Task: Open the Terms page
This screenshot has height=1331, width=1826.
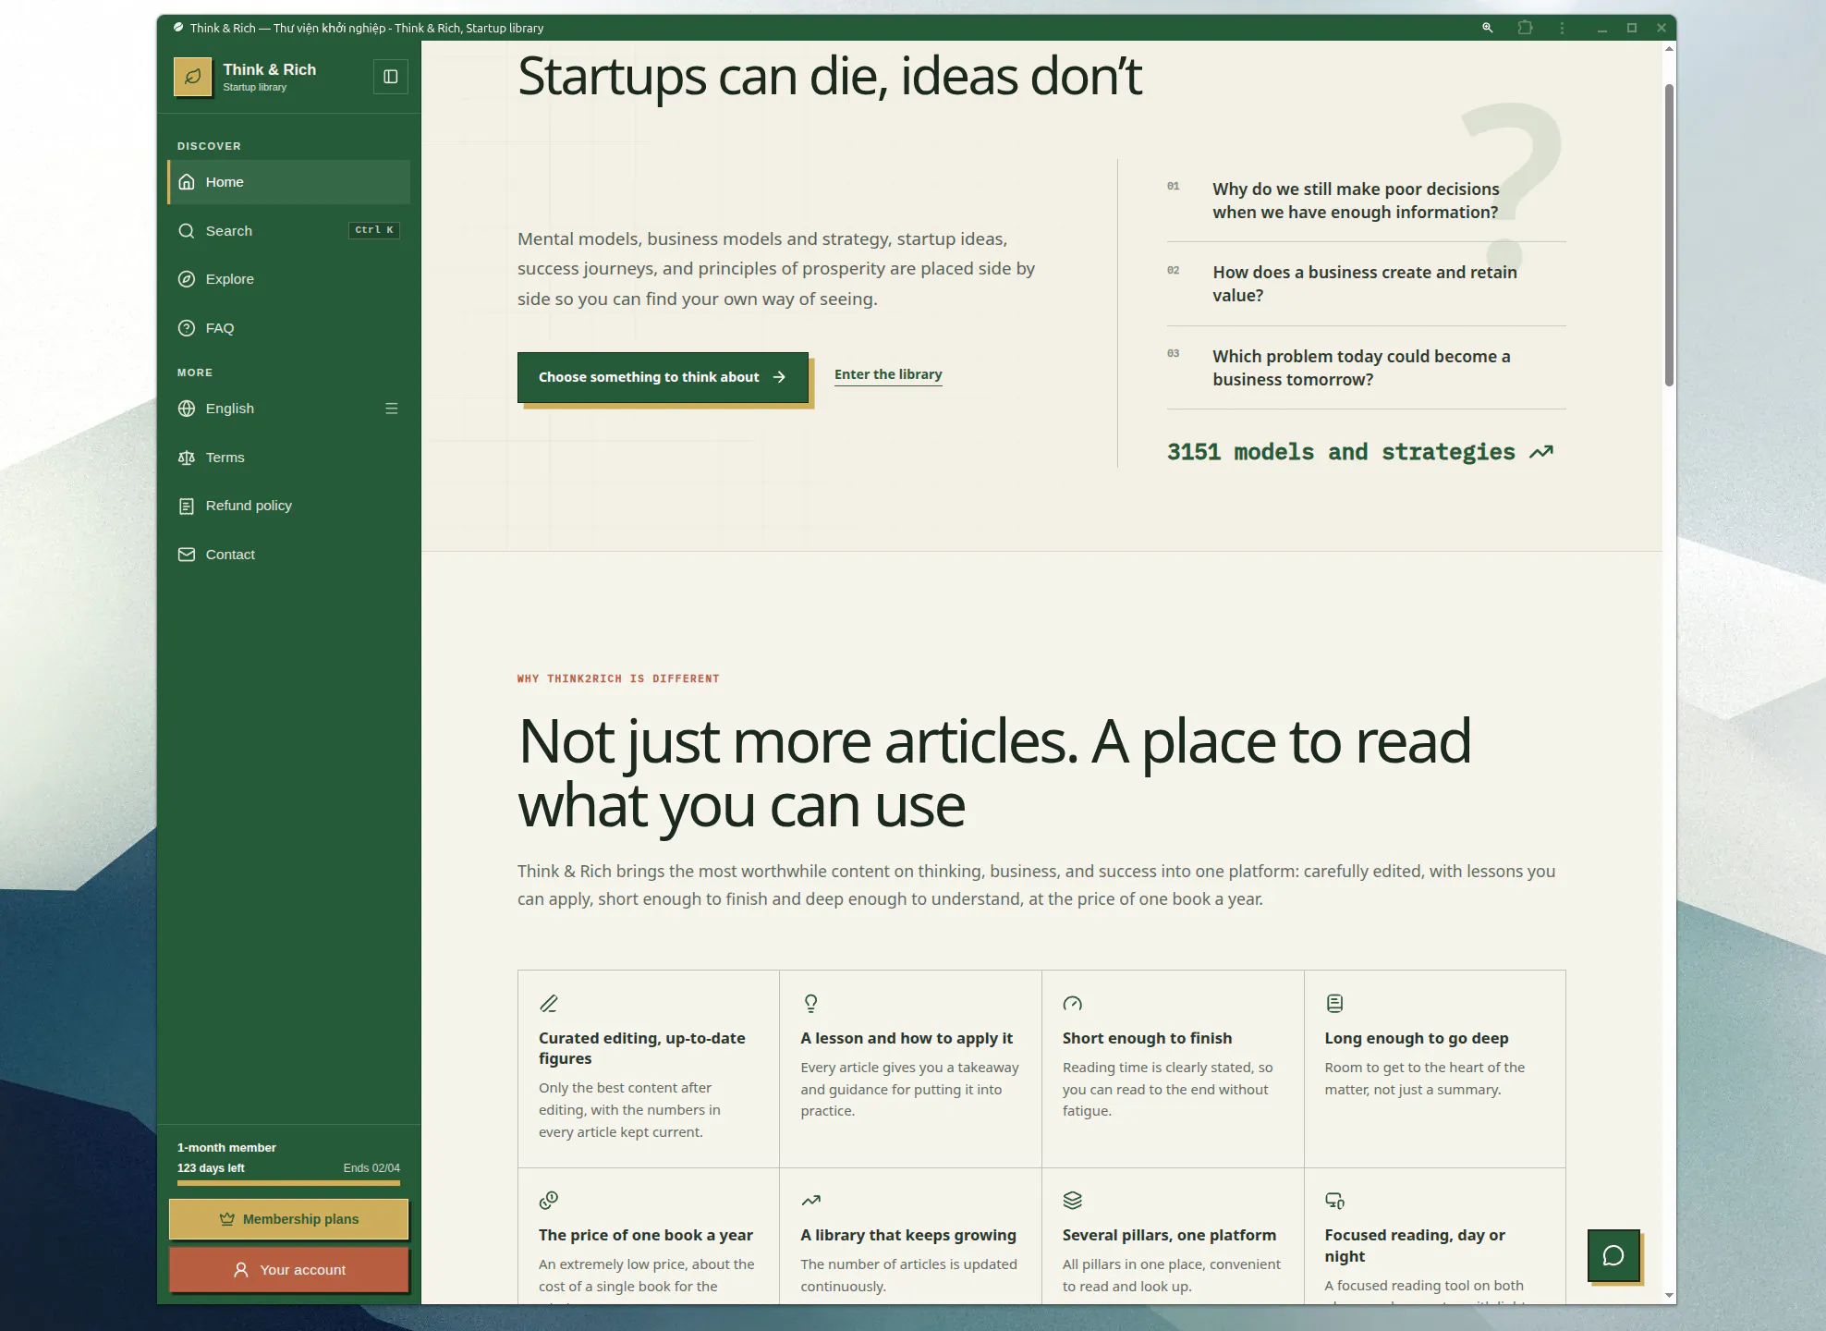Action: [x=289, y=458]
